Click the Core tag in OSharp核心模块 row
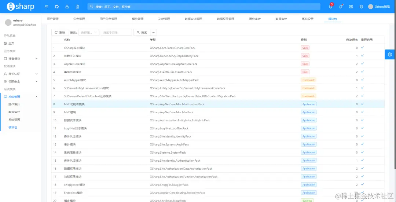Image resolution: width=396 pixels, height=202 pixels. (305, 48)
